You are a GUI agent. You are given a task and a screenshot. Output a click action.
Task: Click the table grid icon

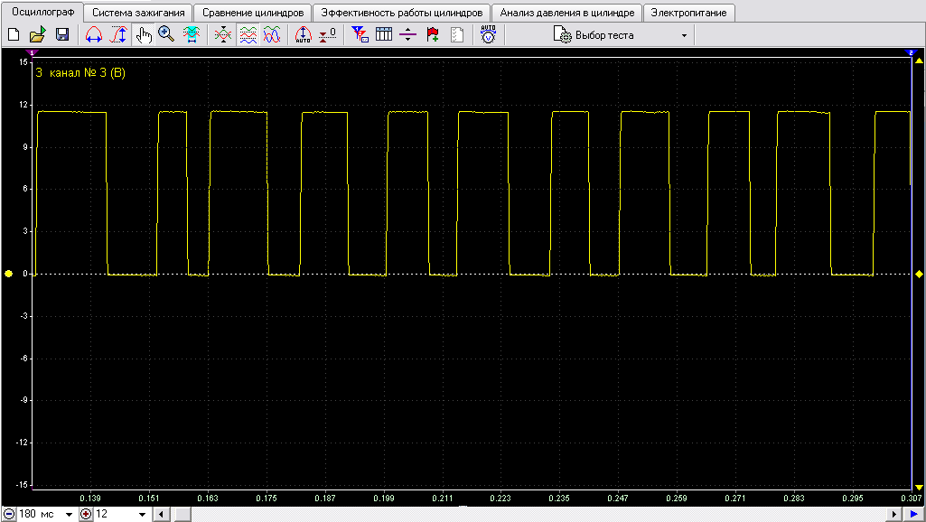(384, 35)
